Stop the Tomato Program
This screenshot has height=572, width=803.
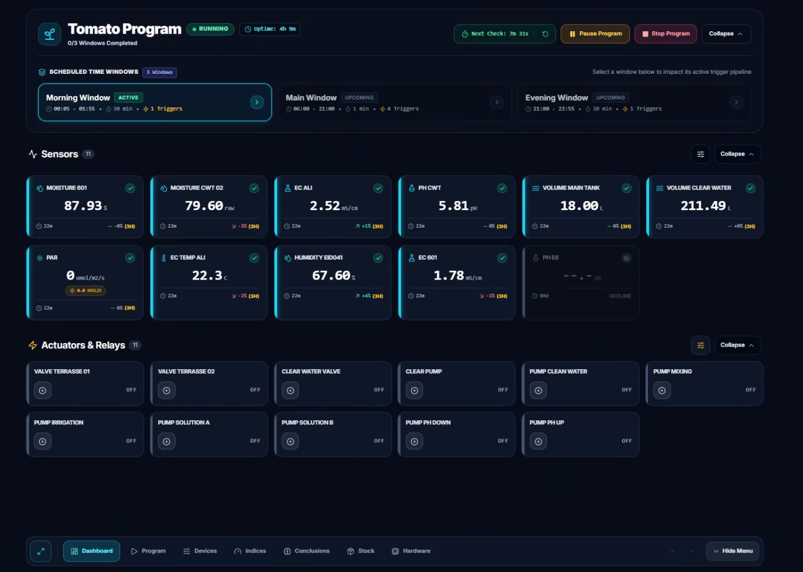click(x=666, y=34)
